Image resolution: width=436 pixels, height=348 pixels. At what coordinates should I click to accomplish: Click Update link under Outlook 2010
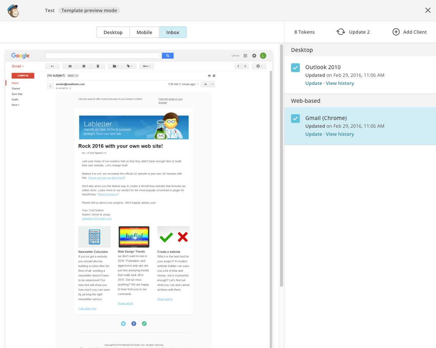click(x=313, y=83)
